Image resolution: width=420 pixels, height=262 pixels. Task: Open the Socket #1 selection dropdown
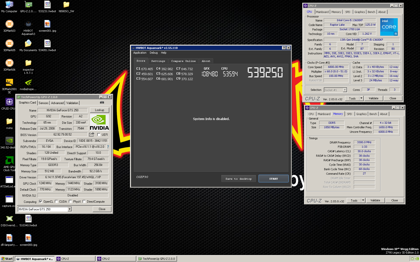pyautogui.click(x=345, y=90)
